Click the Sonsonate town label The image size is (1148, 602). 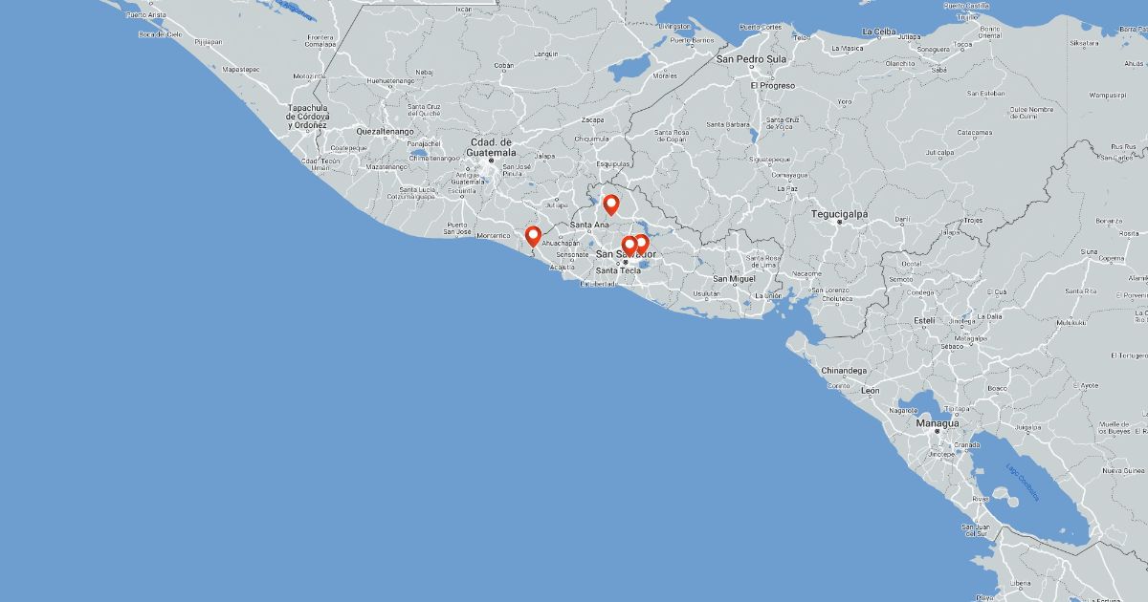point(573,254)
